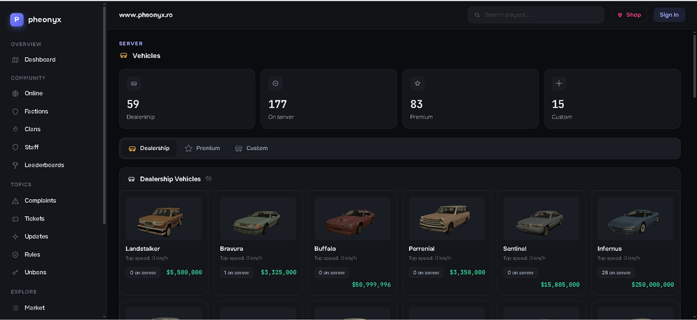Click the Shop button

coord(629,15)
